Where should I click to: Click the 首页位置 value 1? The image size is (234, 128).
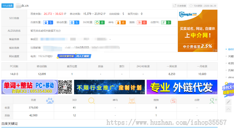(72, 74)
